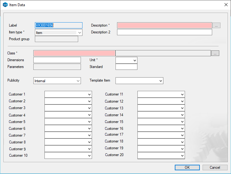This screenshot has height=174, width=231.
Task: Click into the Dimensions input field
Action: pos(57,60)
